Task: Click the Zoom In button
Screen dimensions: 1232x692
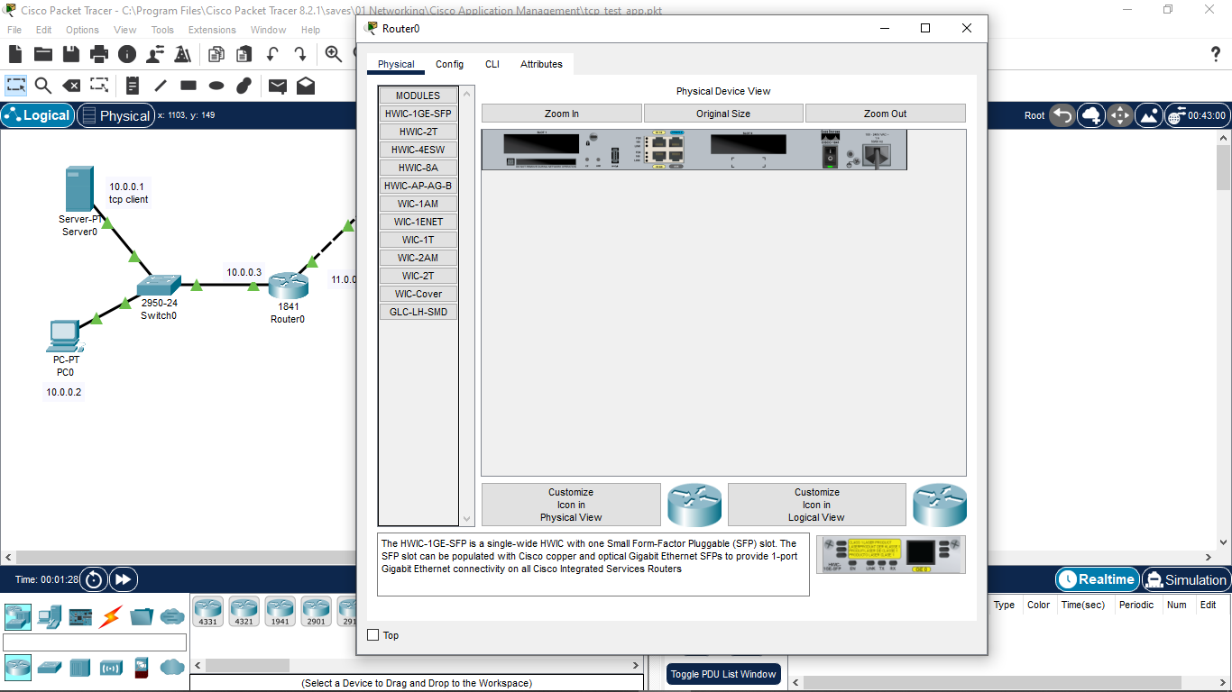Action: (561, 114)
